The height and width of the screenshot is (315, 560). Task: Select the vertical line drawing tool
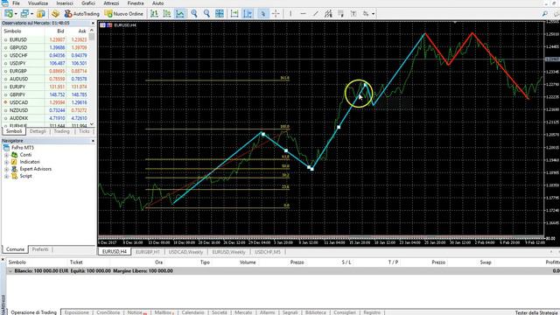coord(290,14)
